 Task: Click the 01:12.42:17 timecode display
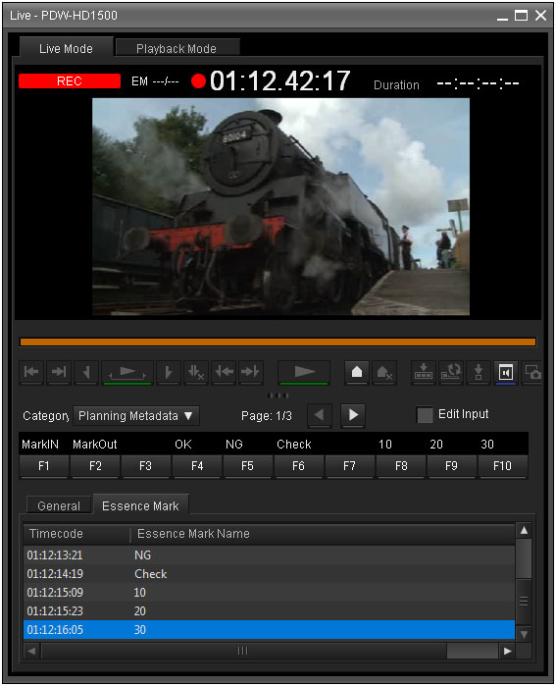[x=279, y=80]
